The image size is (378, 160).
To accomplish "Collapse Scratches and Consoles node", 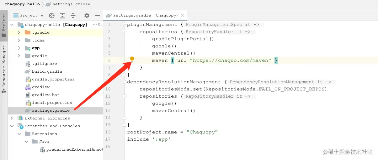I will click(12, 126).
